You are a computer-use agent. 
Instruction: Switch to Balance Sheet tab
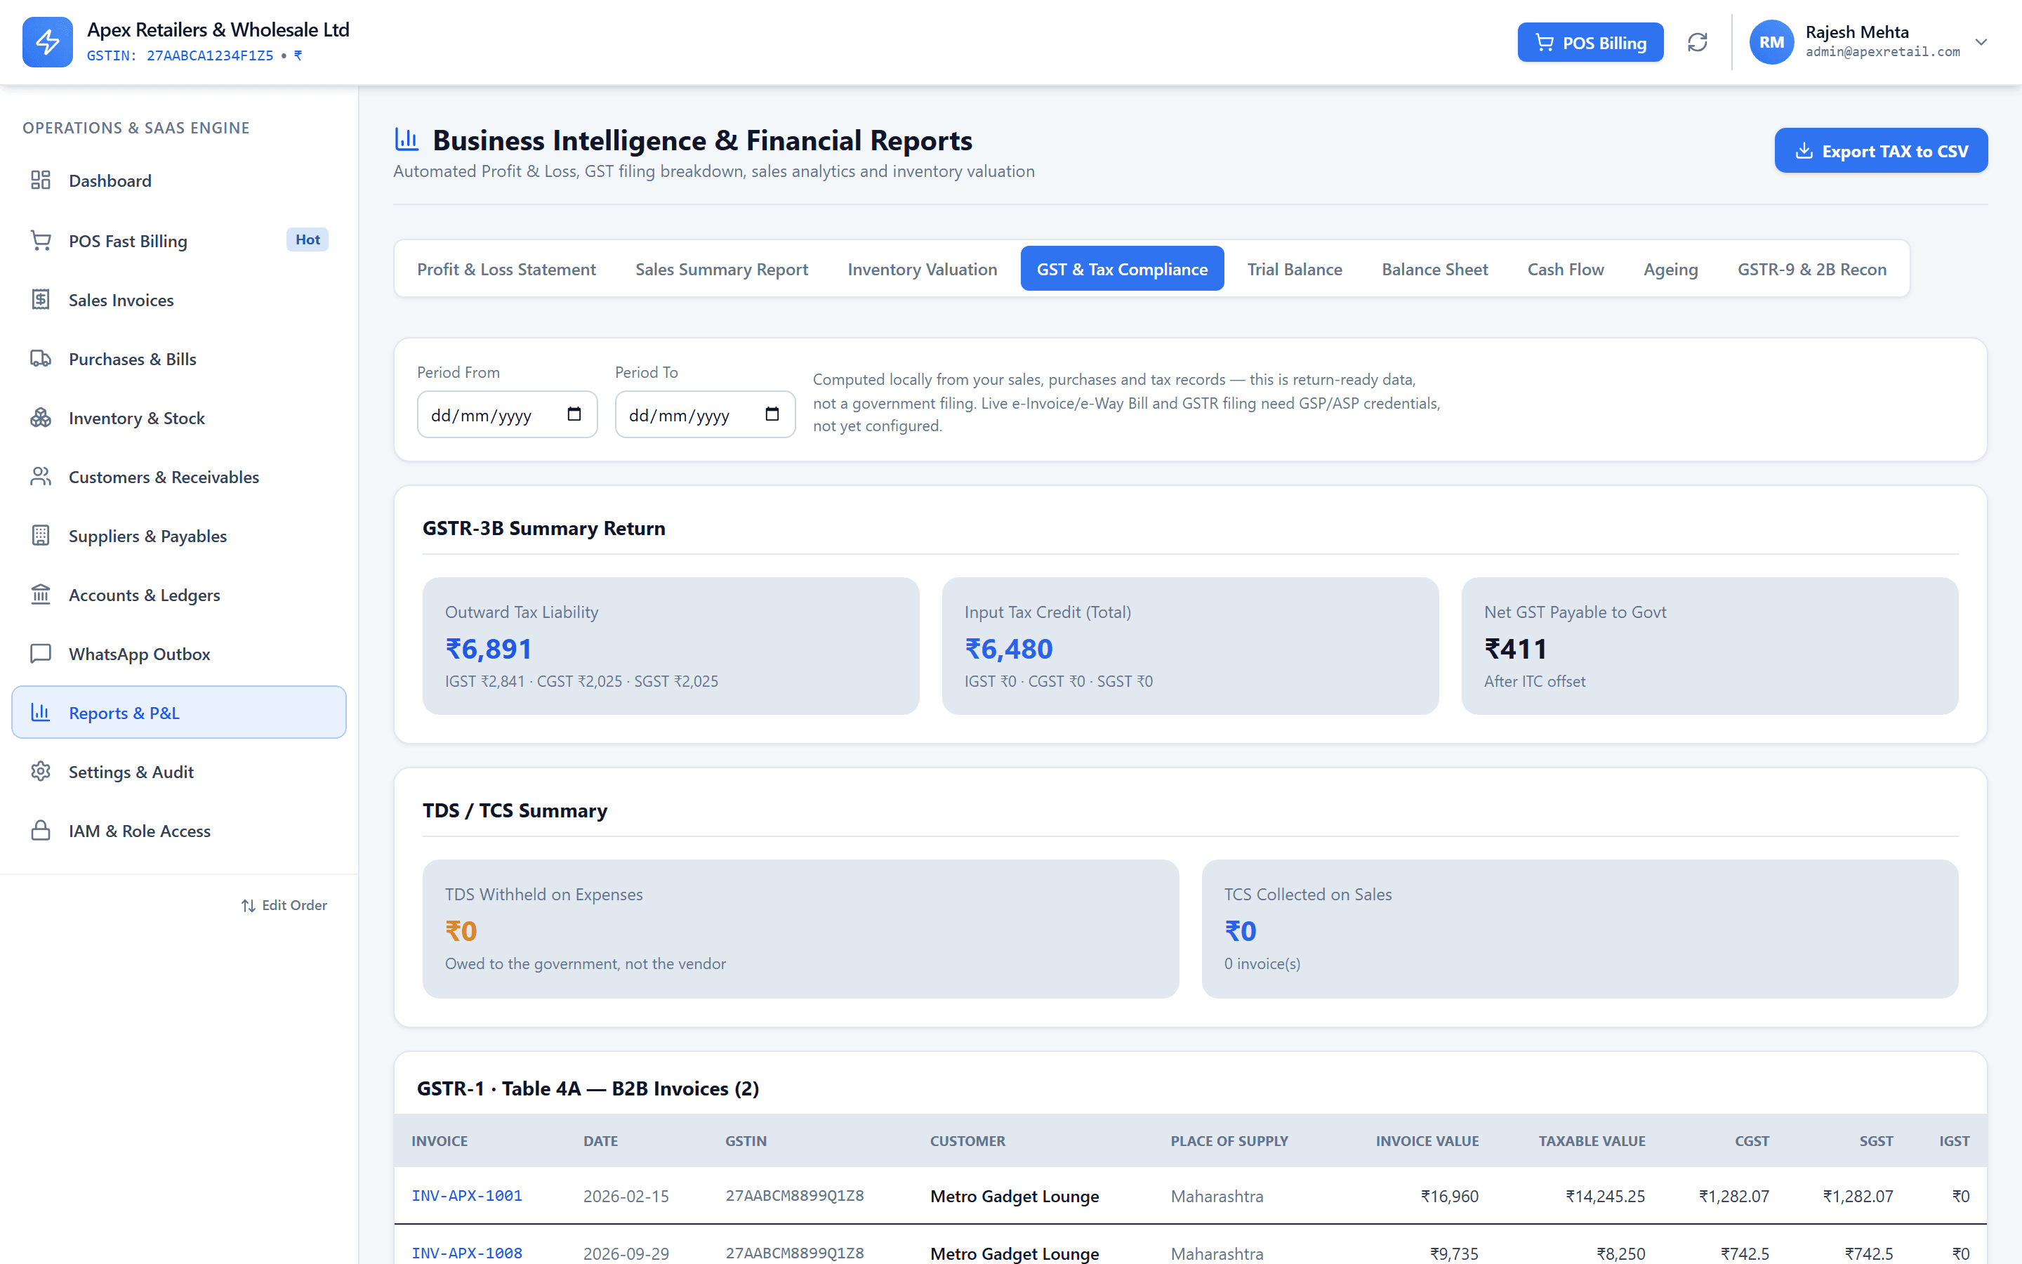(x=1434, y=269)
